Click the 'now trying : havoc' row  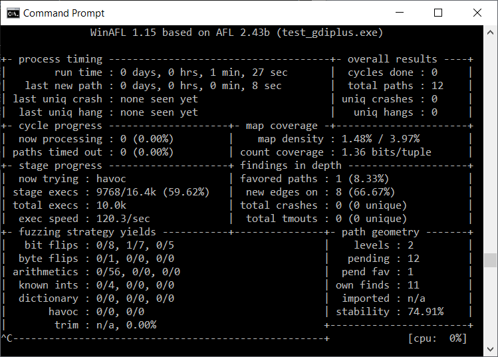[72, 179]
